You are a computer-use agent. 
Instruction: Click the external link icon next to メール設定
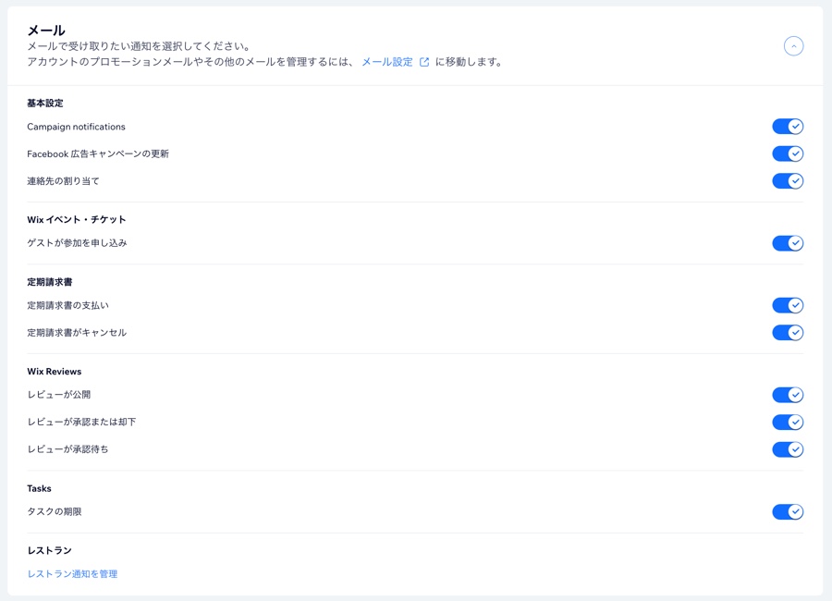424,62
